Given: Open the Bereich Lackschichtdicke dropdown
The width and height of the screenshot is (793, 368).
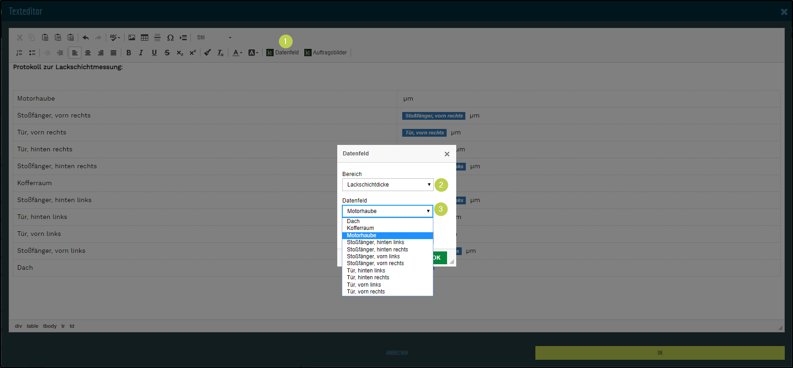Looking at the screenshot, I should point(387,185).
